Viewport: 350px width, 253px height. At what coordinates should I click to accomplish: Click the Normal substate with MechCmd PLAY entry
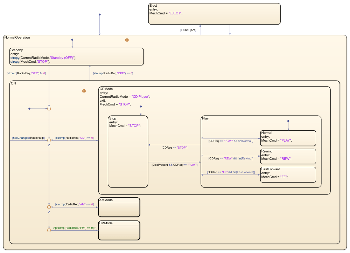288,138
